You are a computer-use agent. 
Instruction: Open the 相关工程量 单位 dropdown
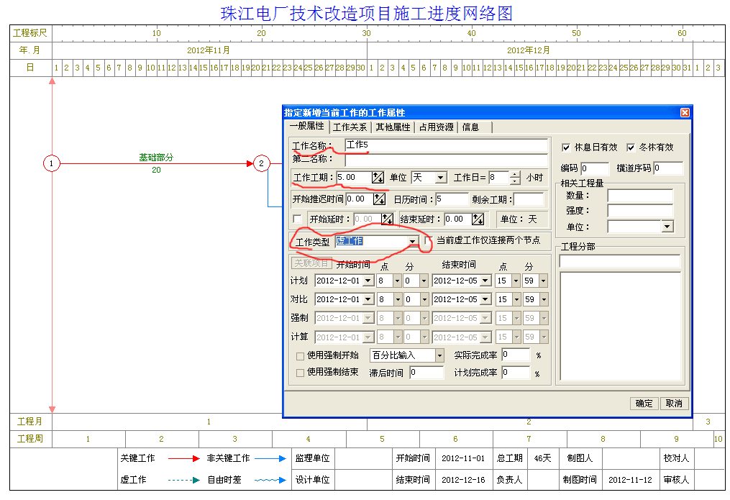pyautogui.click(x=667, y=227)
